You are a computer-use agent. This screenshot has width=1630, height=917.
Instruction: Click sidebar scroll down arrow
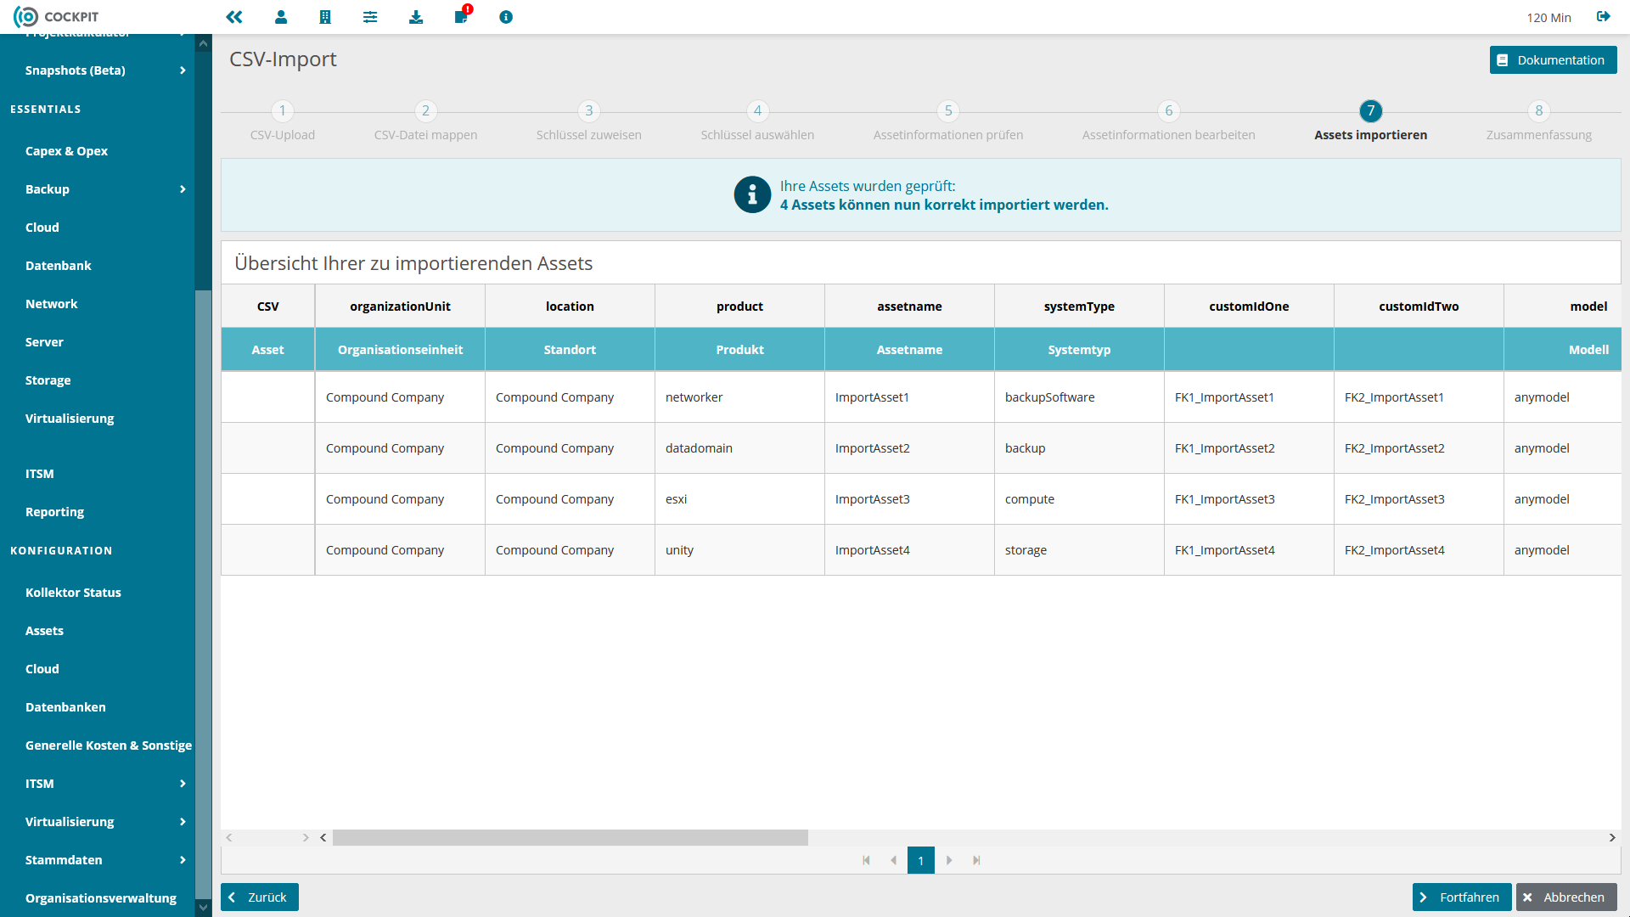203,908
